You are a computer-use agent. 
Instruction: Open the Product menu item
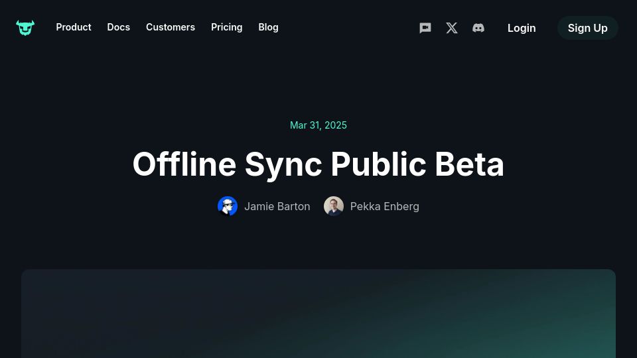coord(74,27)
